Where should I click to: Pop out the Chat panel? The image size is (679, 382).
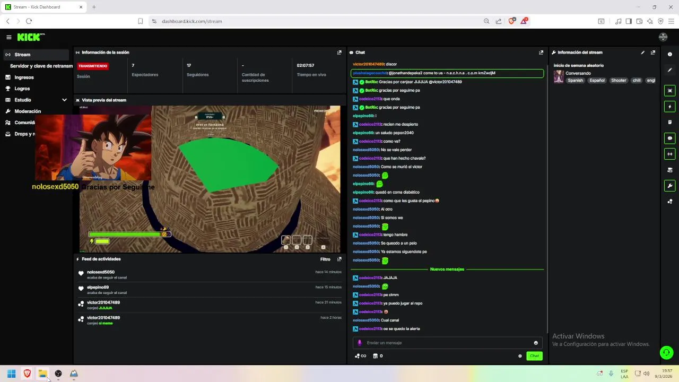click(541, 53)
